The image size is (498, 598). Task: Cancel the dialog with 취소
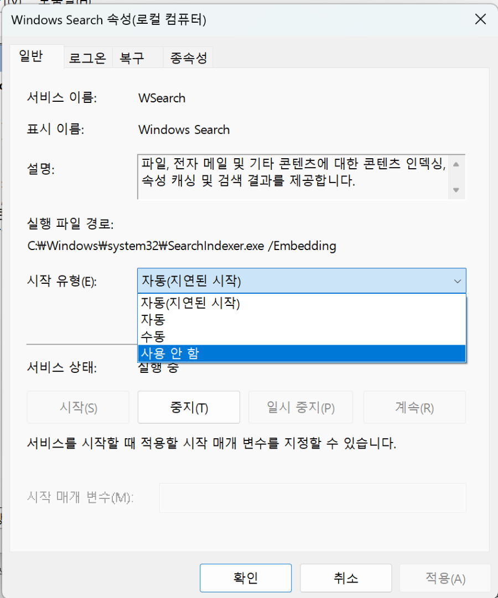346,578
